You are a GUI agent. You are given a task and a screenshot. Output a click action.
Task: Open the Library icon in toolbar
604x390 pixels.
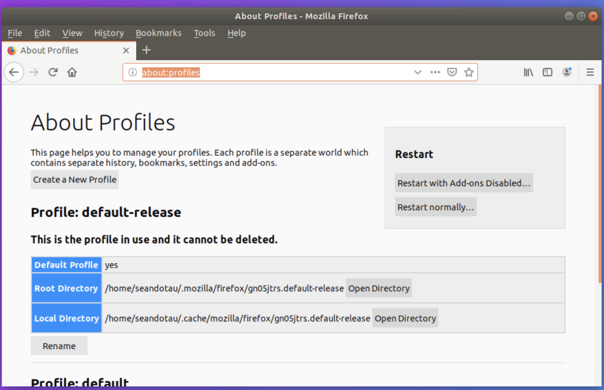pyautogui.click(x=528, y=72)
